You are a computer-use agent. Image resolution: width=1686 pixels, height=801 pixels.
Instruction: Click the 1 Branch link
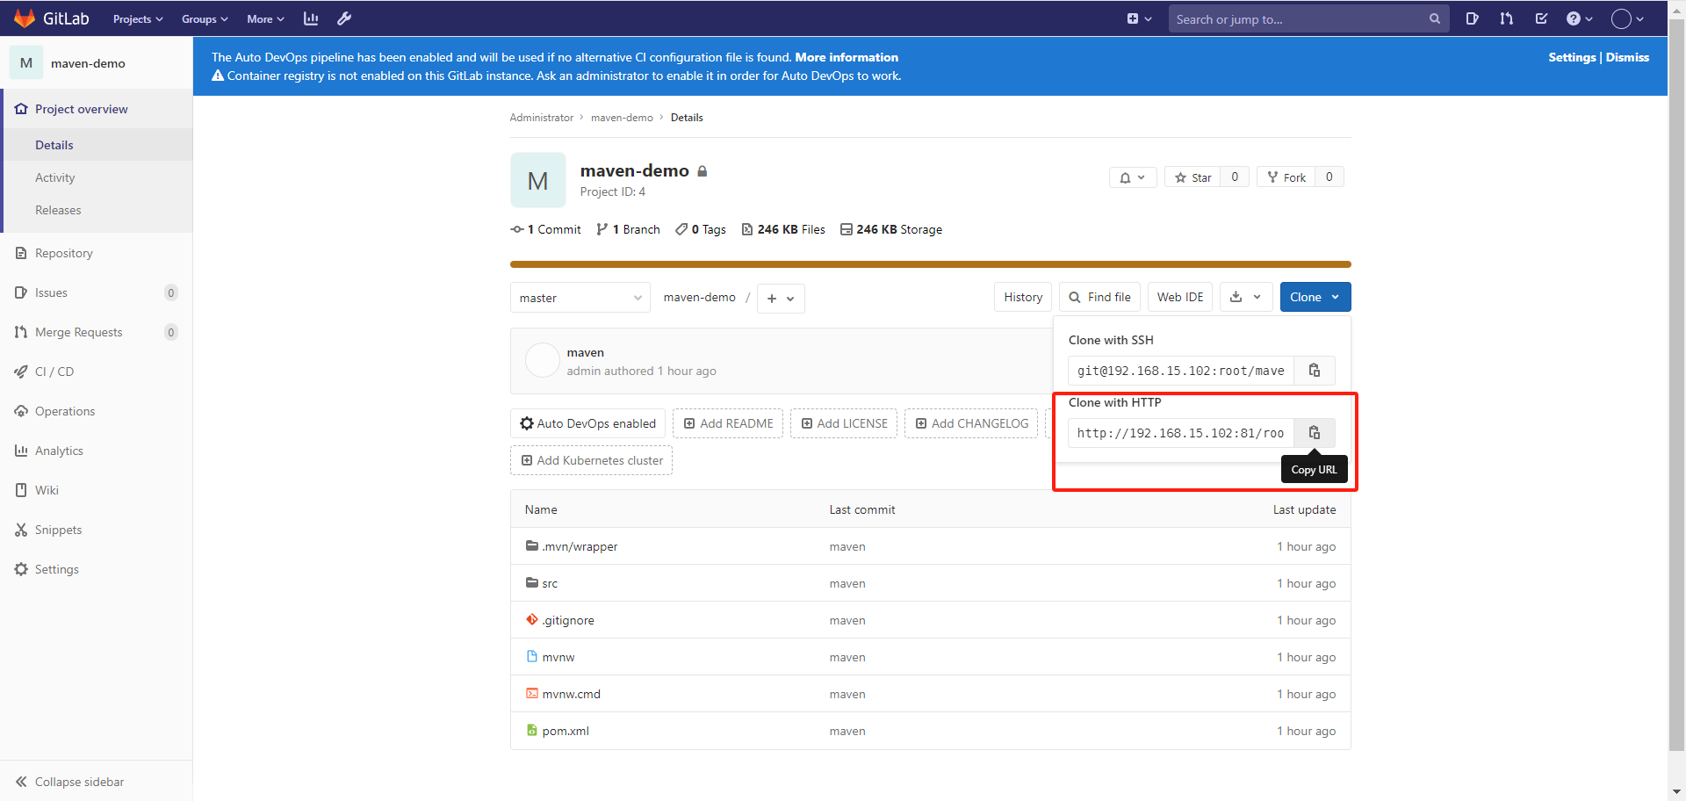tap(629, 229)
